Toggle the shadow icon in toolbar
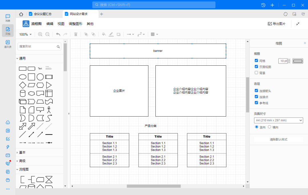Screen dimensions: 308x195 coord(118,34)
